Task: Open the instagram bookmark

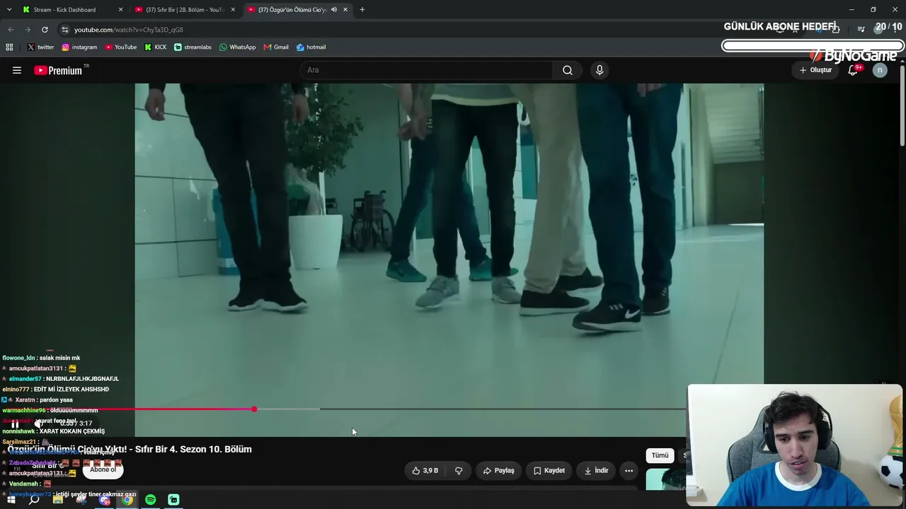Action: tap(79, 47)
